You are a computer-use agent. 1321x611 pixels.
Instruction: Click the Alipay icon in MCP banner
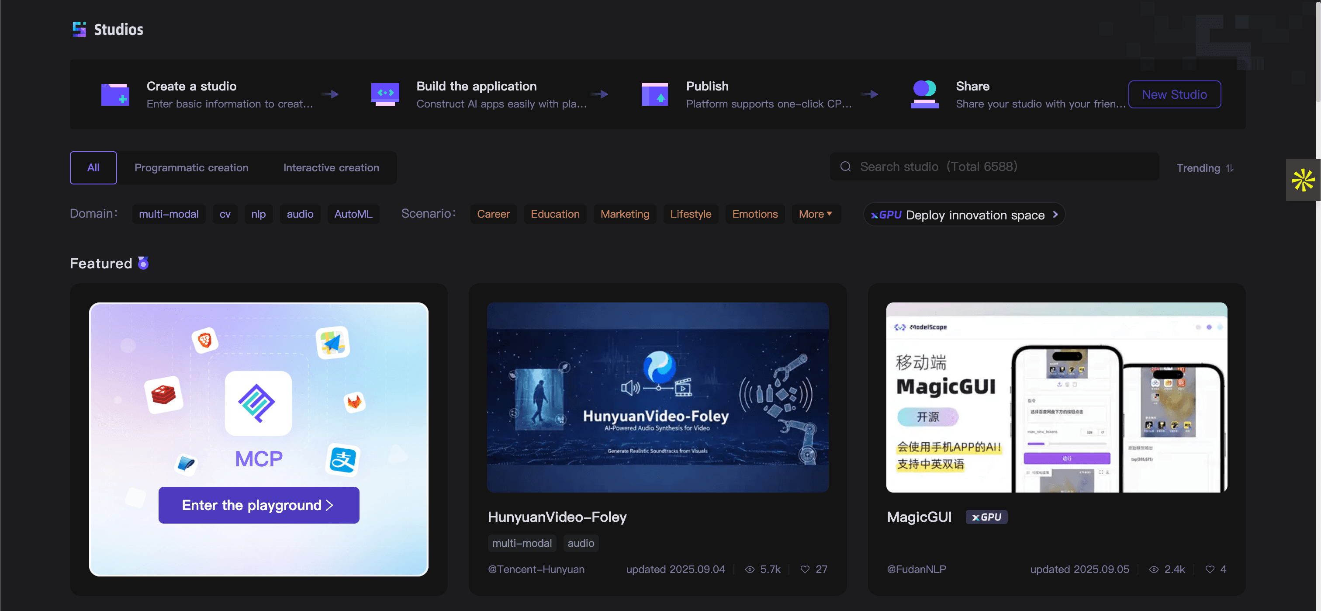[x=342, y=460]
